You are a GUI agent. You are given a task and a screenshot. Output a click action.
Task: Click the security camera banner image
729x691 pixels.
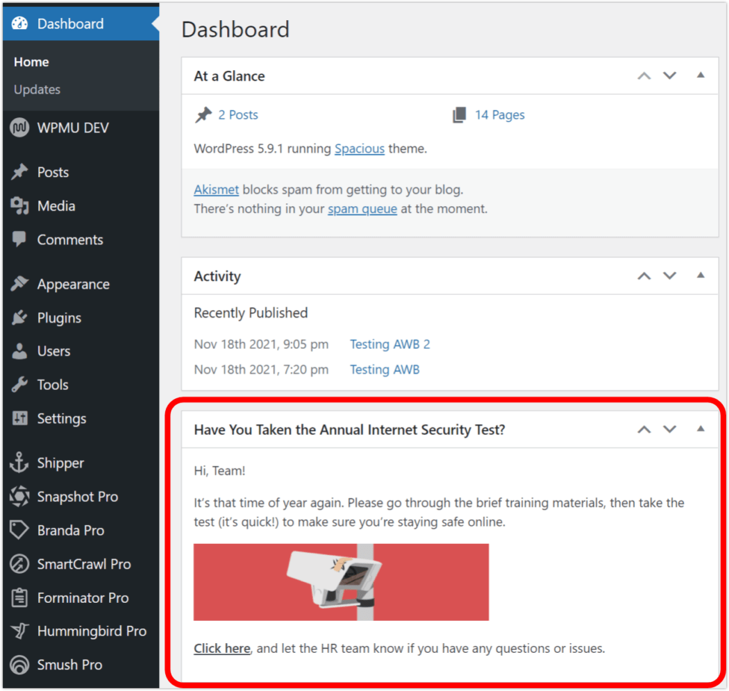[x=342, y=582]
